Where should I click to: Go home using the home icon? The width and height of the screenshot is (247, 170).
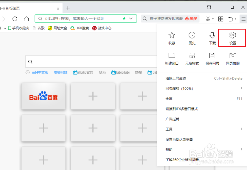pyautogui.click(x=27, y=19)
